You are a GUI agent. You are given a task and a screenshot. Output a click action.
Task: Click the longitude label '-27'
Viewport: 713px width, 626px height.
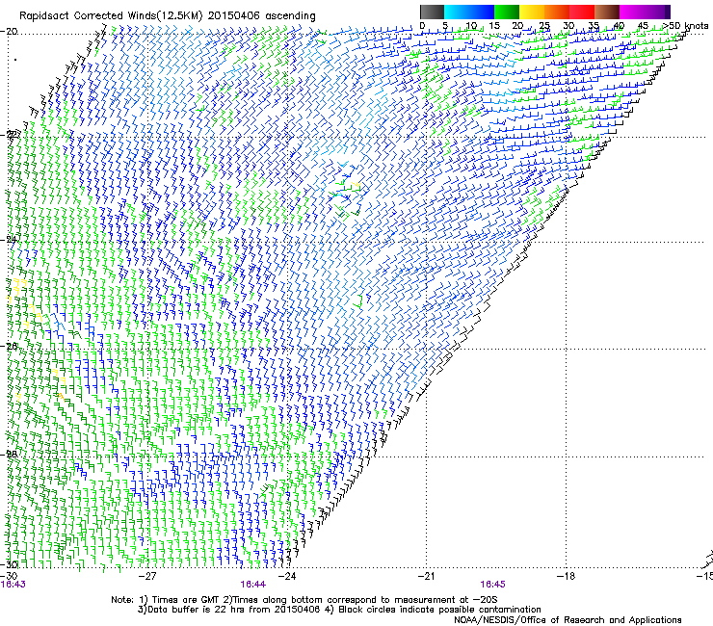(x=147, y=576)
